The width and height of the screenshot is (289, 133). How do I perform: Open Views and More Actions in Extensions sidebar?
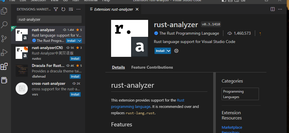78,9
